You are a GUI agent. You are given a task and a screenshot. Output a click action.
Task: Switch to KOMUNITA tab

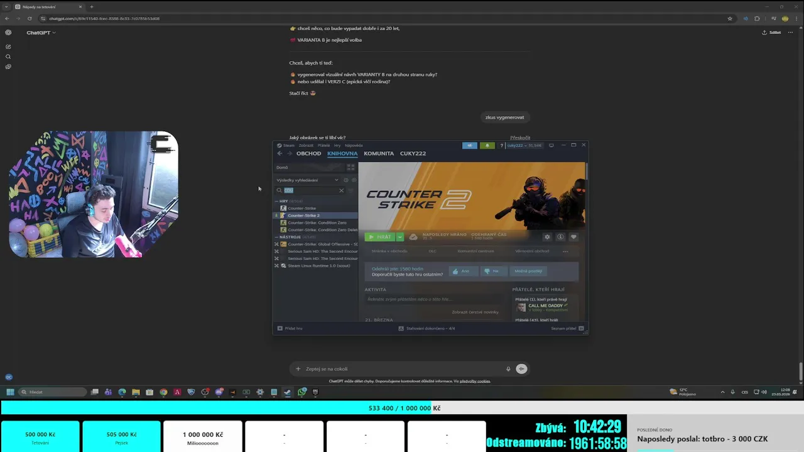(x=379, y=153)
